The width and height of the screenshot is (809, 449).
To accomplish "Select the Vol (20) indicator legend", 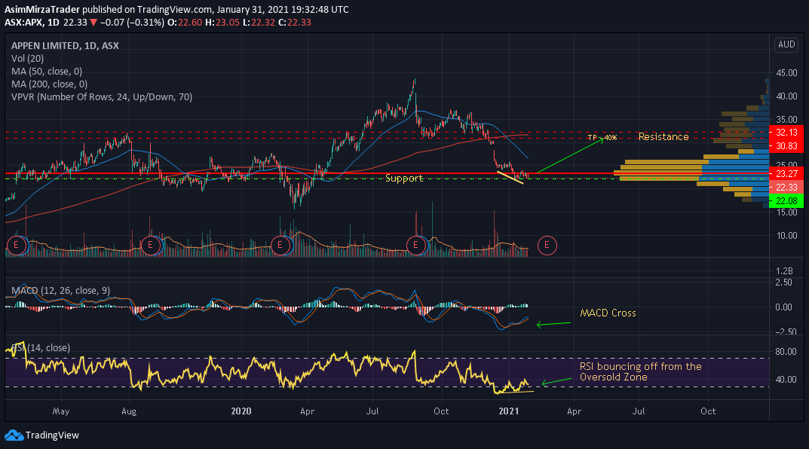I will [27, 59].
